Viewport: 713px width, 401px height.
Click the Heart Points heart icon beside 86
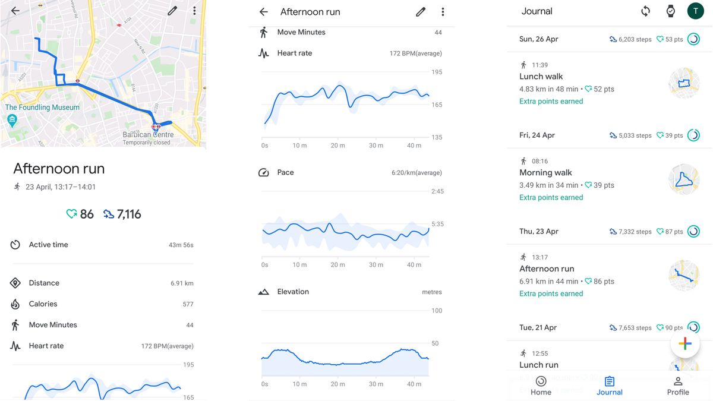(x=72, y=214)
